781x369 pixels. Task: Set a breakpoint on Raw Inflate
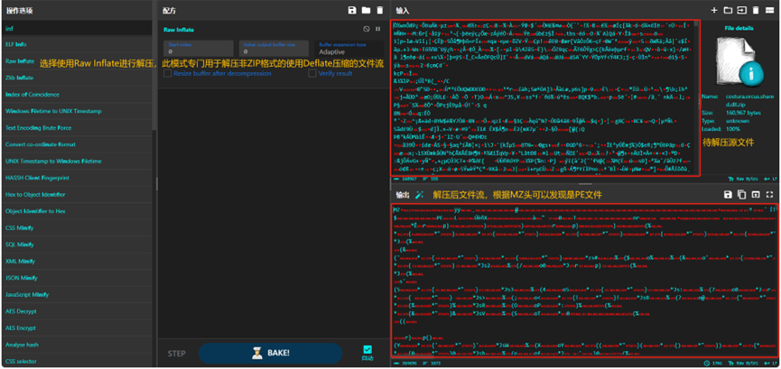pos(377,29)
